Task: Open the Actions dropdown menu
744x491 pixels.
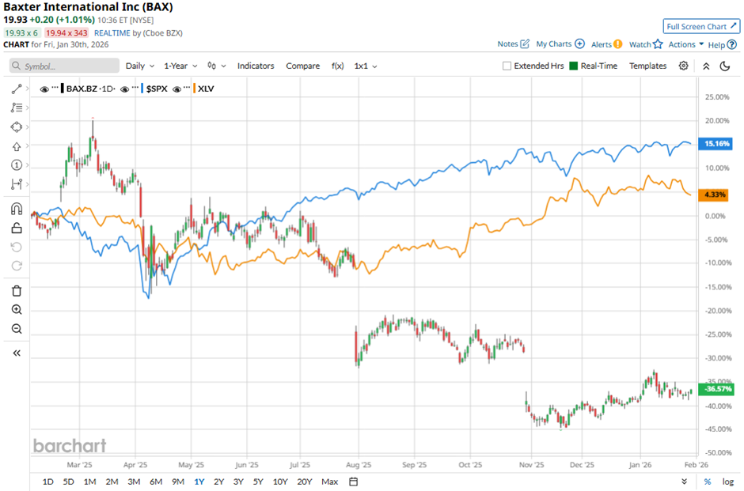Action: 685,45
